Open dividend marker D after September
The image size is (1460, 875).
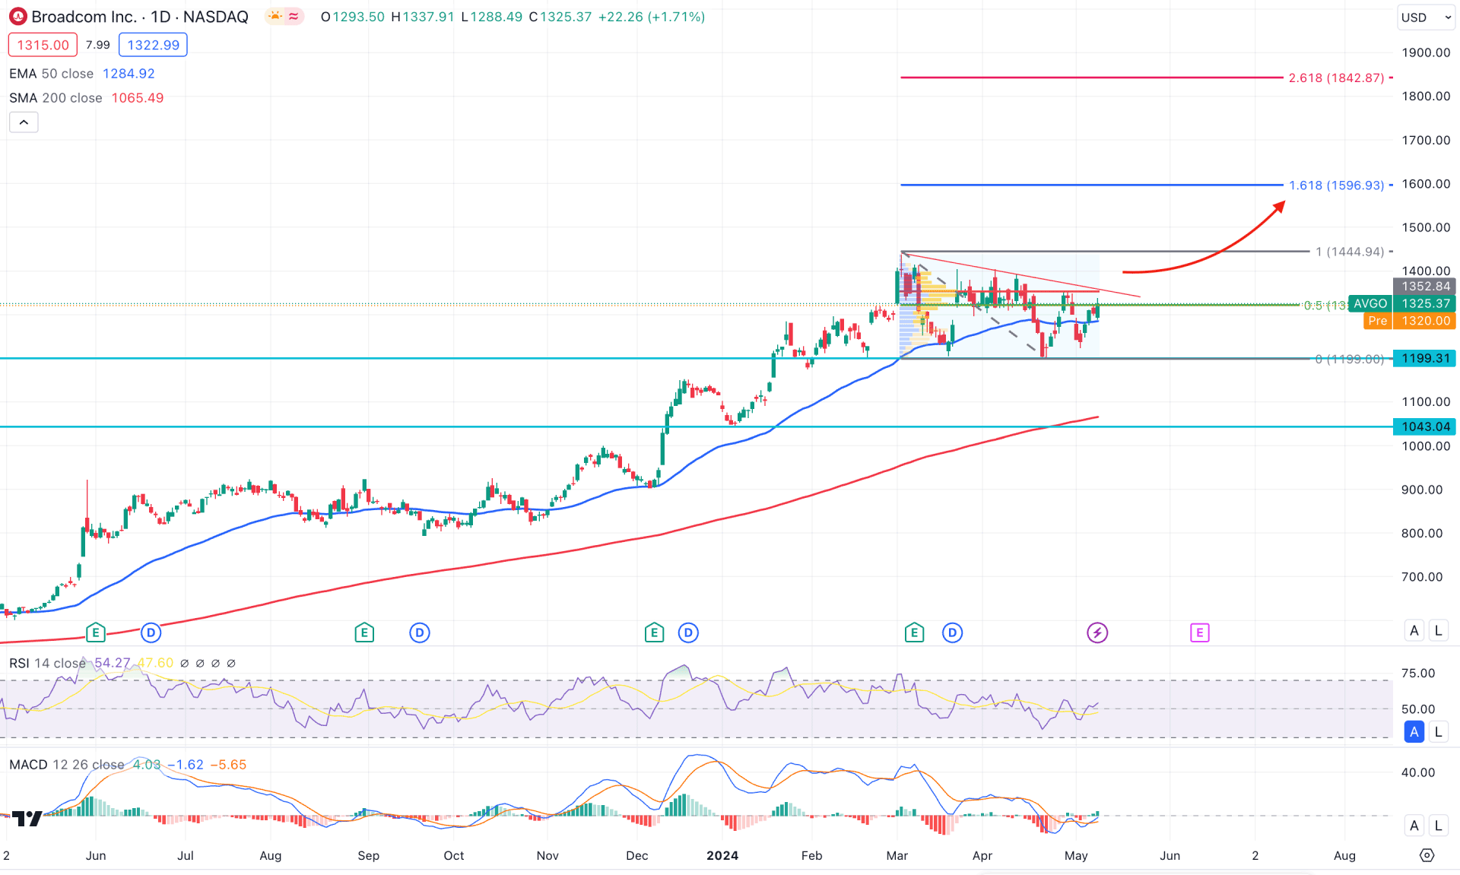coord(420,632)
